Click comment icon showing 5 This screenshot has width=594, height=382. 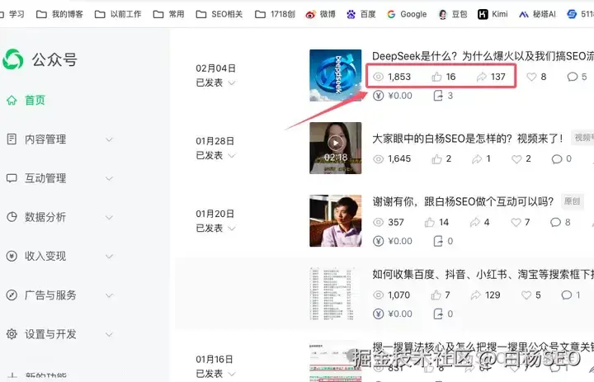(573, 77)
